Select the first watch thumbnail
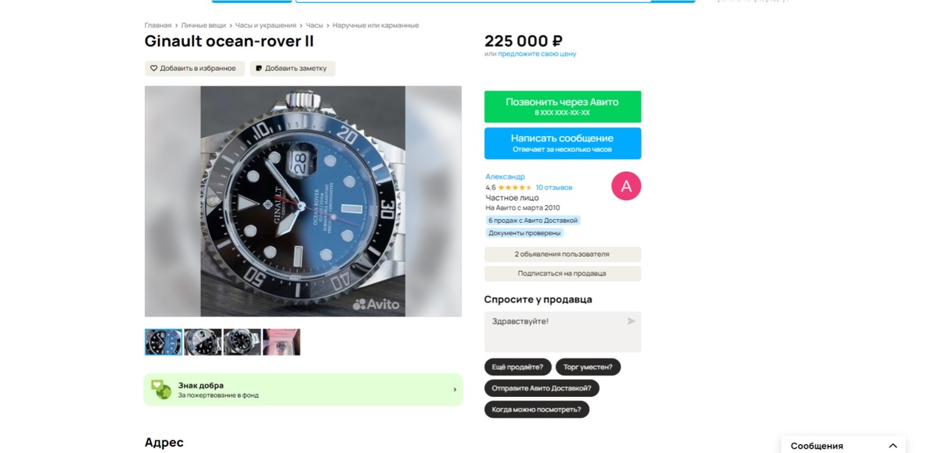The height and width of the screenshot is (453, 945). (163, 342)
